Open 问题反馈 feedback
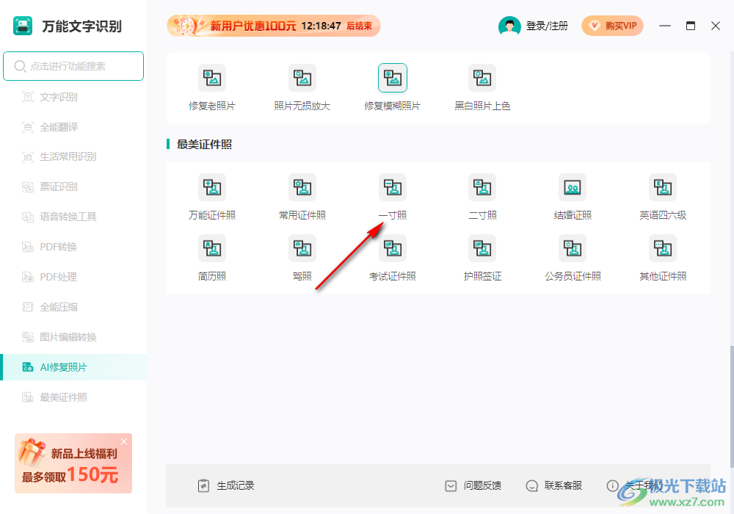 click(473, 486)
